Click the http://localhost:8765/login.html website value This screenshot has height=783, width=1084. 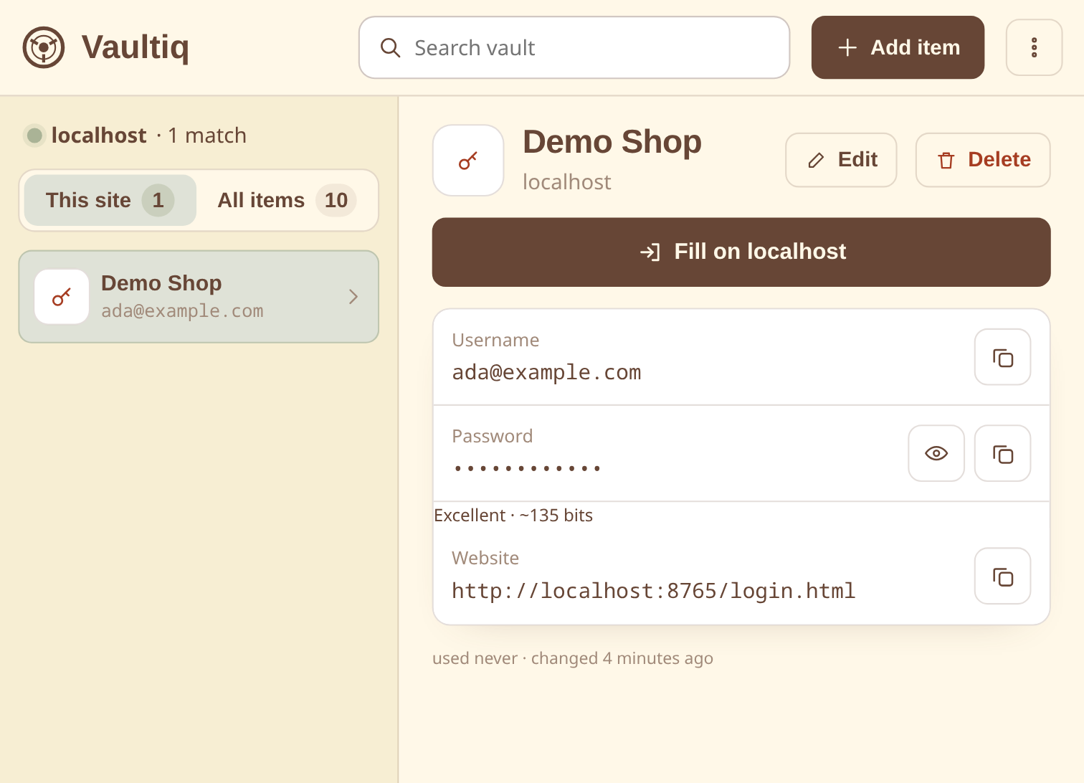tap(653, 591)
